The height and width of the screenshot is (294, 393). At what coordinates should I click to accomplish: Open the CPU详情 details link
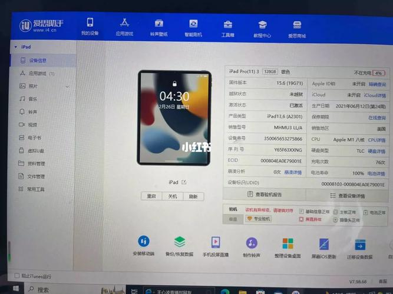tap(377, 140)
